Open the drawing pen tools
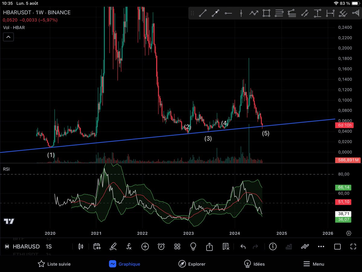Image resolution: width=362 pixels, height=272 pixels. point(113,247)
